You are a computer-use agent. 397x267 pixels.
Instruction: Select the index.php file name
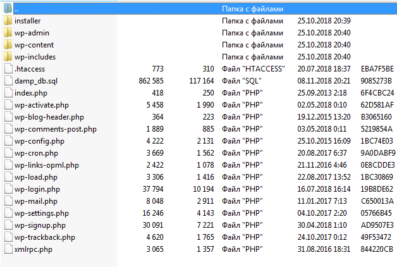tap(31, 93)
